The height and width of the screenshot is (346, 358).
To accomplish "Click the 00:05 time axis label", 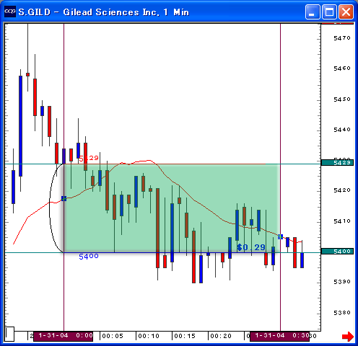I will click(x=113, y=336).
